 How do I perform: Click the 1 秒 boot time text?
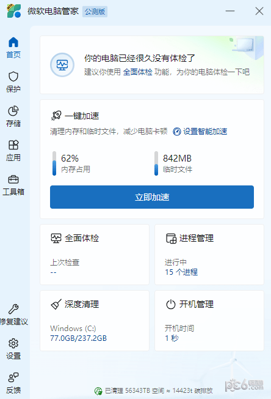point(172,338)
